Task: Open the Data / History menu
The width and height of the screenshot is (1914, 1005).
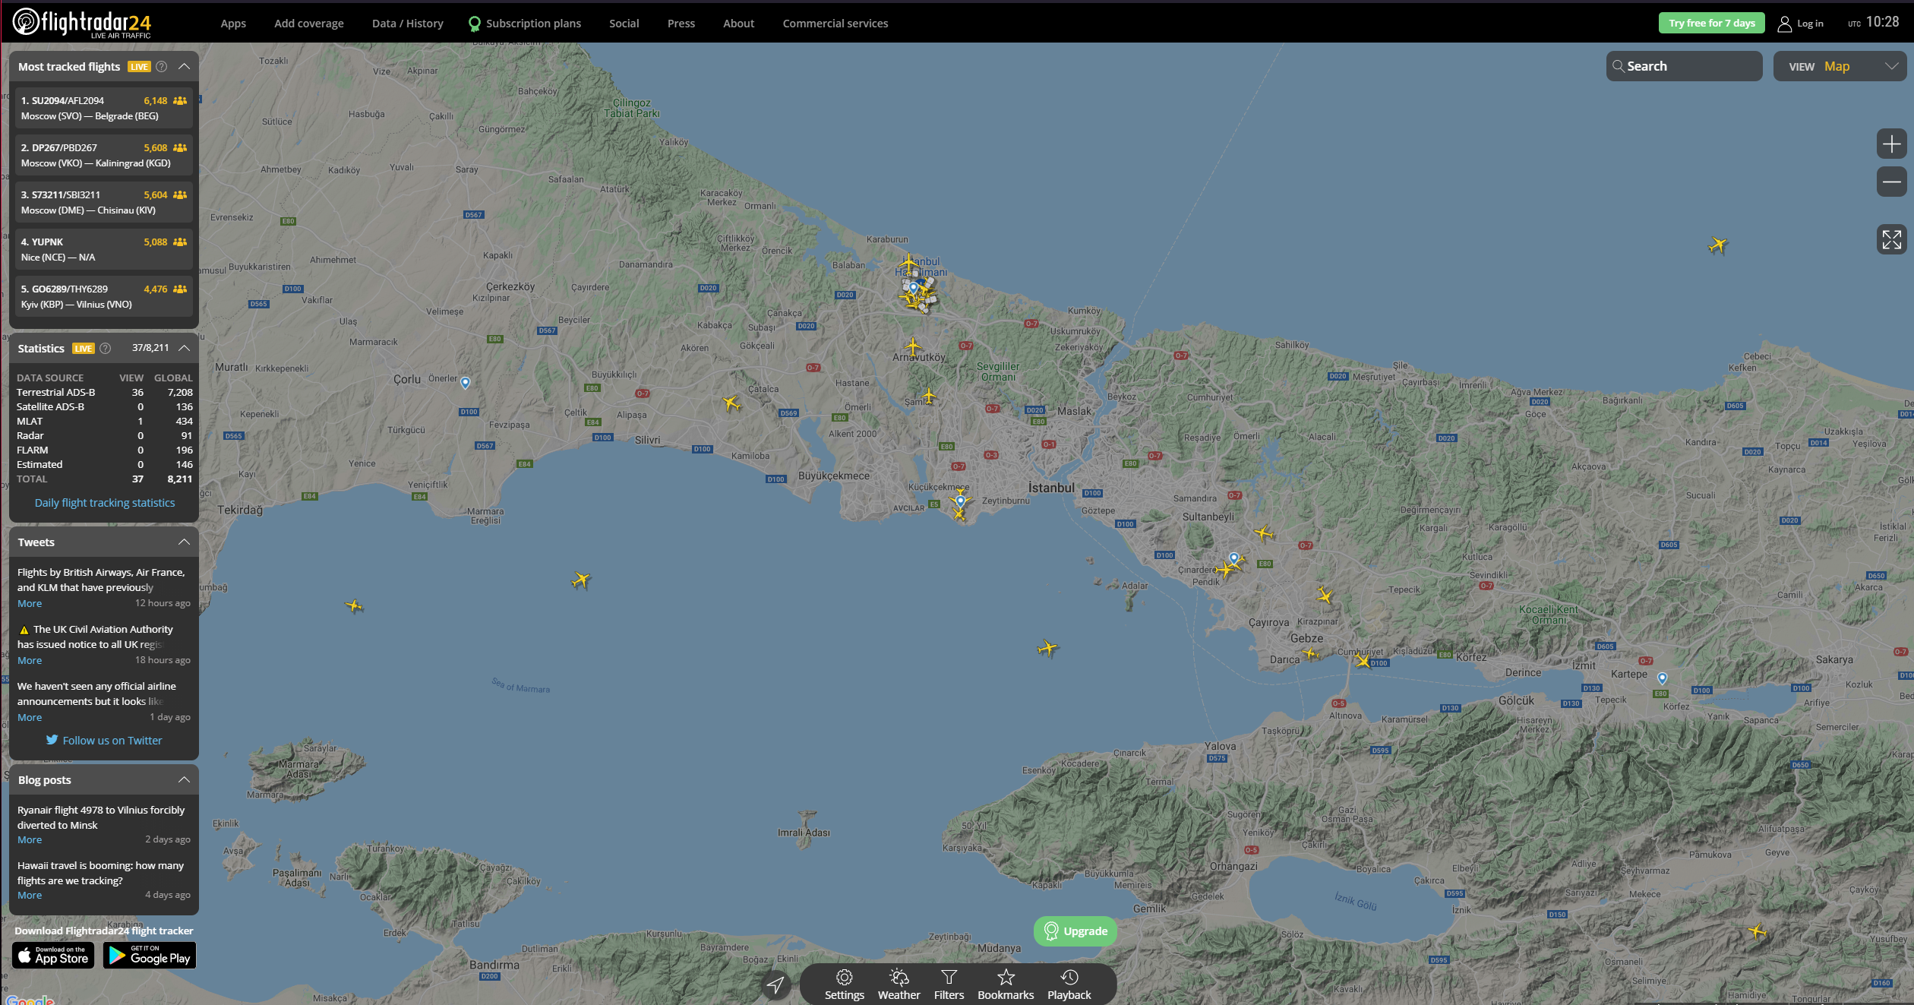Action: (407, 24)
